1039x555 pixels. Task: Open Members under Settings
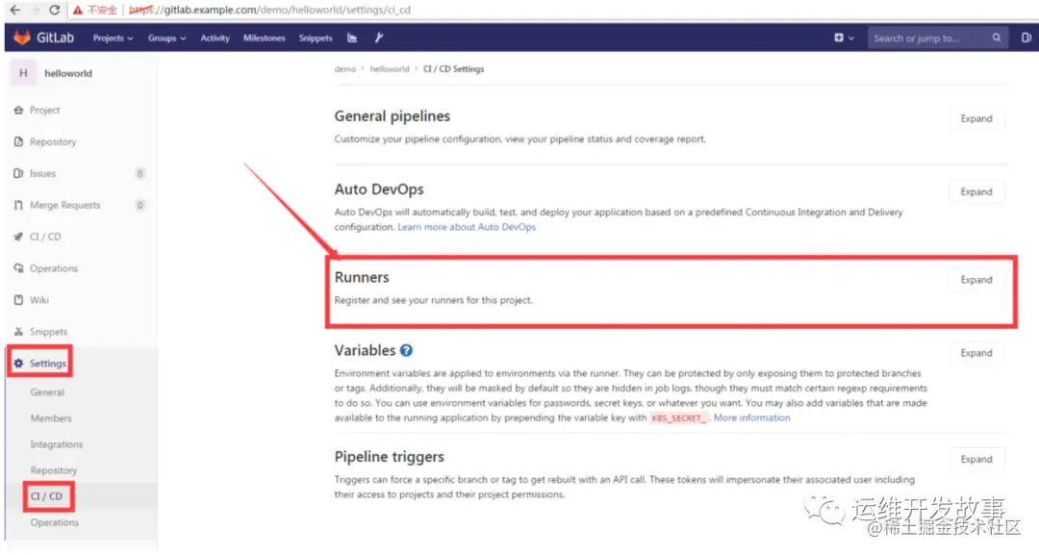coord(51,418)
